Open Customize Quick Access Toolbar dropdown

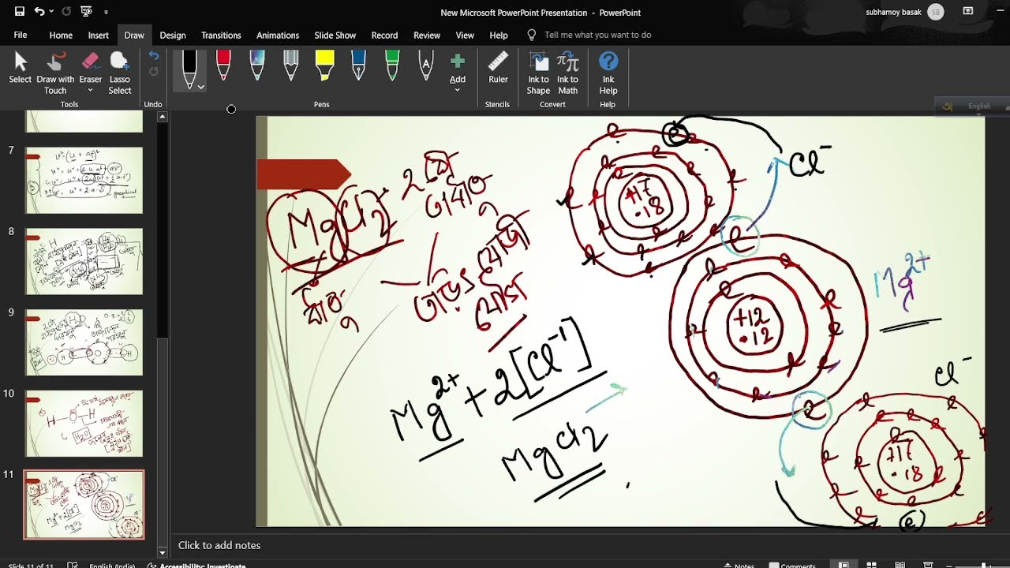pyautogui.click(x=106, y=13)
